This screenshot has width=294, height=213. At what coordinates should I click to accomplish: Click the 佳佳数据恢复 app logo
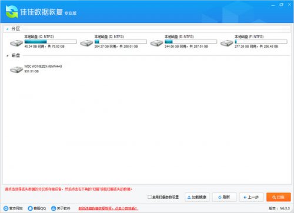click(x=12, y=12)
